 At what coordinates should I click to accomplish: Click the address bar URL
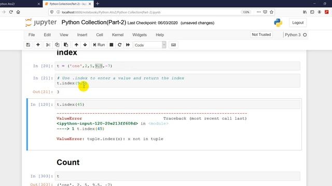click(111, 12)
